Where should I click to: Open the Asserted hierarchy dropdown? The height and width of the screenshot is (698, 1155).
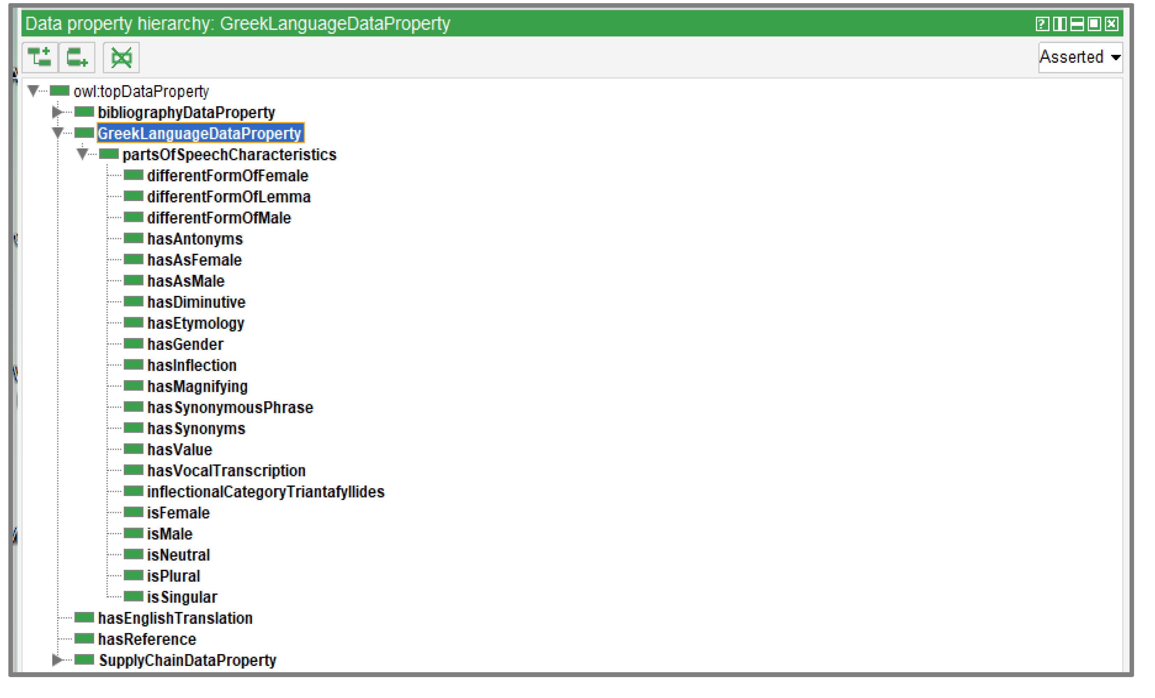click(1081, 57)
